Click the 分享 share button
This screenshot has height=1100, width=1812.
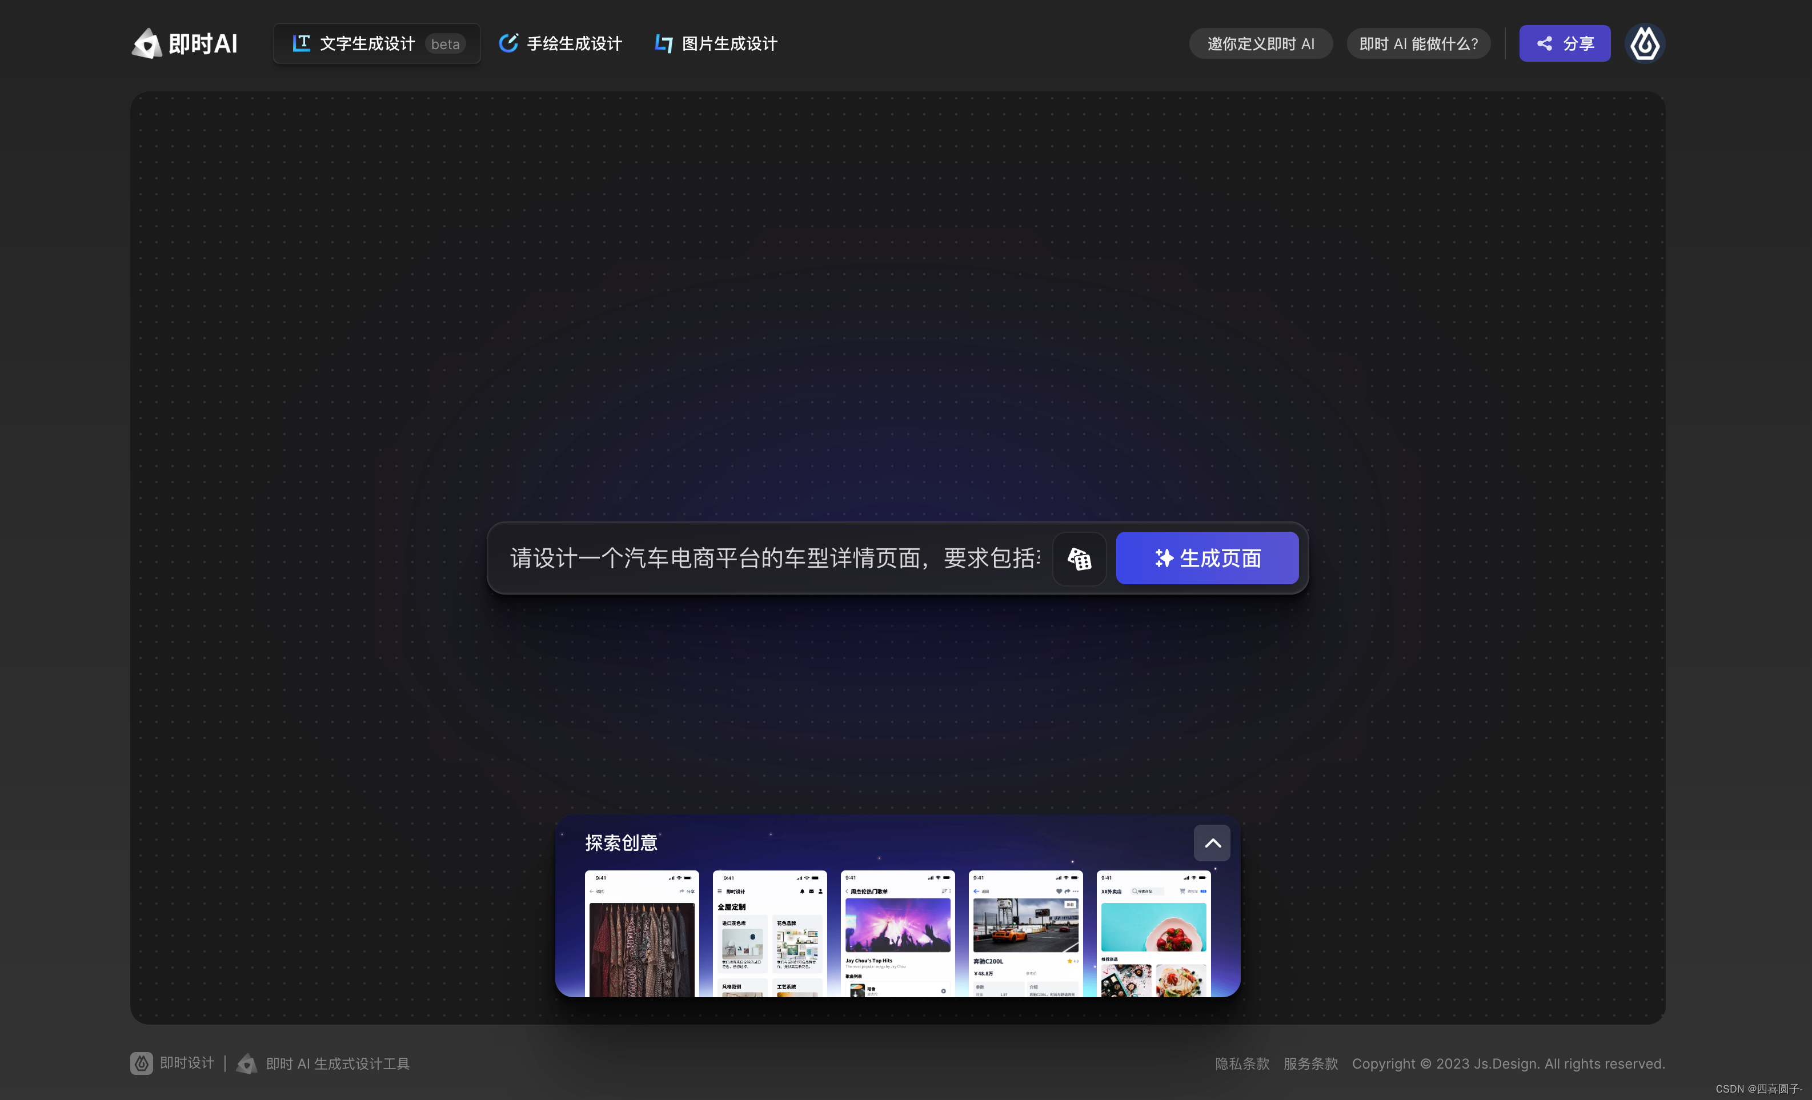point(1564,43)
